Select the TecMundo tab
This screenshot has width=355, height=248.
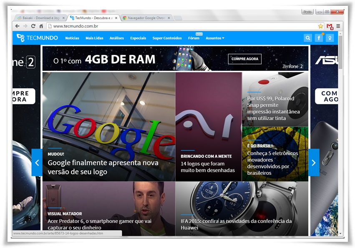click(93, 18)
